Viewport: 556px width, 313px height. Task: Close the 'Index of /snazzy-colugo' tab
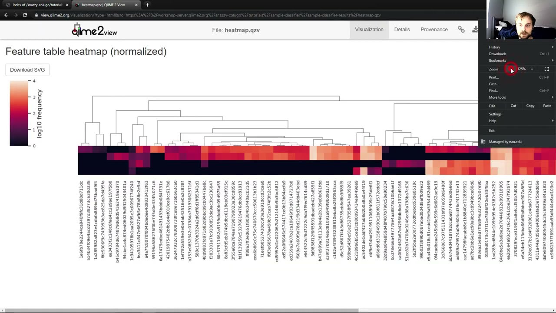[x=67, y=5]
